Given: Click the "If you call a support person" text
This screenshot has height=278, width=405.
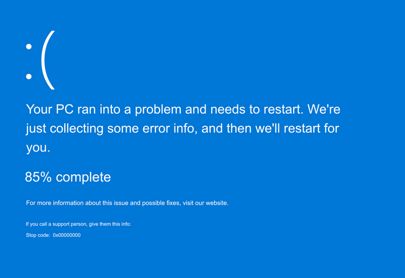Looking at the screenshot, I should 55,224.
